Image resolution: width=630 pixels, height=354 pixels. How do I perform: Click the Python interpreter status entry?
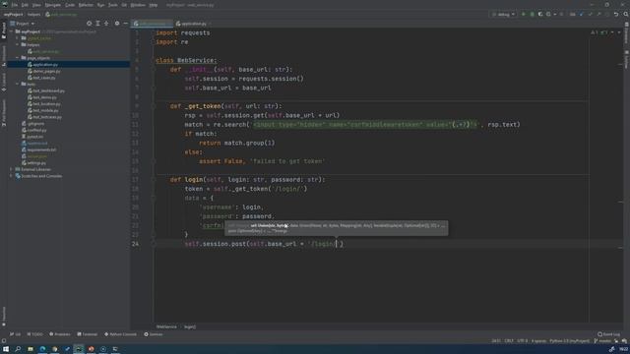(x=569, y=341)
